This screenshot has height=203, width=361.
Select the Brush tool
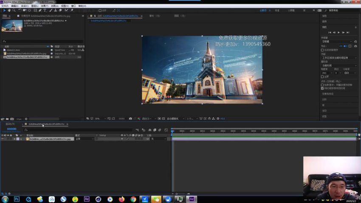(51, 10)
